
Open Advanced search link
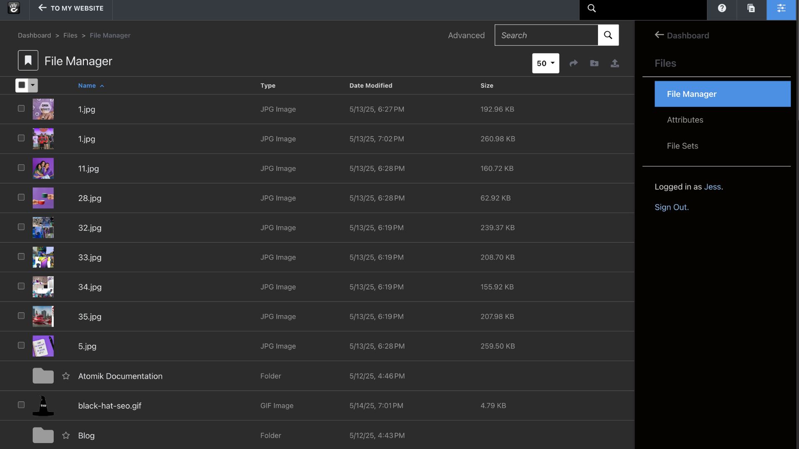[x=466, y=35]
